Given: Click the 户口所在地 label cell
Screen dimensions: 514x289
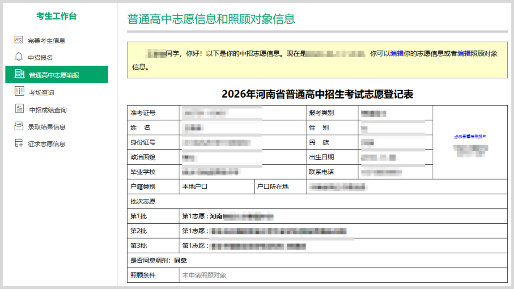Looking at the screenshot, I should point(280,187).
